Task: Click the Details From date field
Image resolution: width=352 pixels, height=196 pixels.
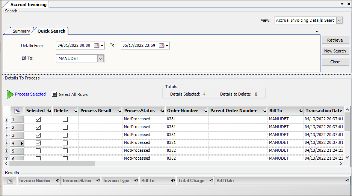Action: [74, 45]
